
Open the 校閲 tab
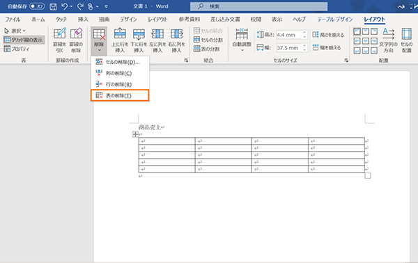pos(256,19)
